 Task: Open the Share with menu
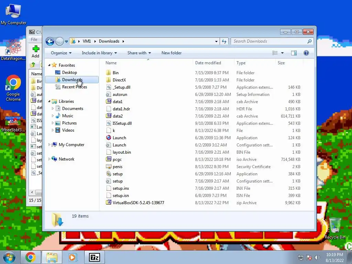click(x=139, y=53)
